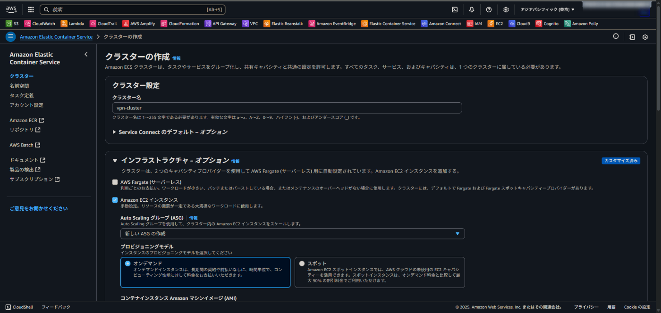The width and height of the screenshot is (661, 313).
Task: Click Amazon Elastic Container Service breadcrumb
Action: (56, 37)
